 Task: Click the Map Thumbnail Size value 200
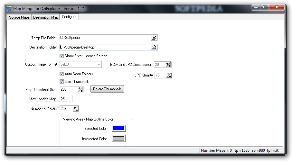click(x=63, y=89)
